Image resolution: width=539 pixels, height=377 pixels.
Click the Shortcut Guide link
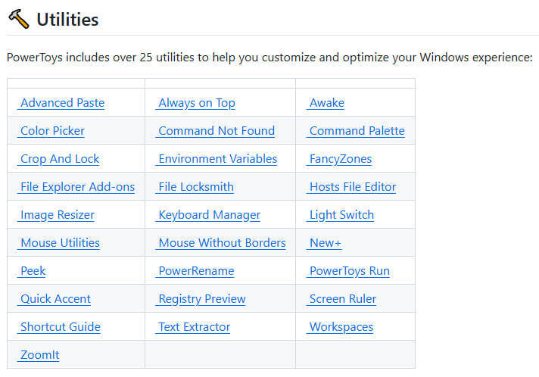pos(59,327)
